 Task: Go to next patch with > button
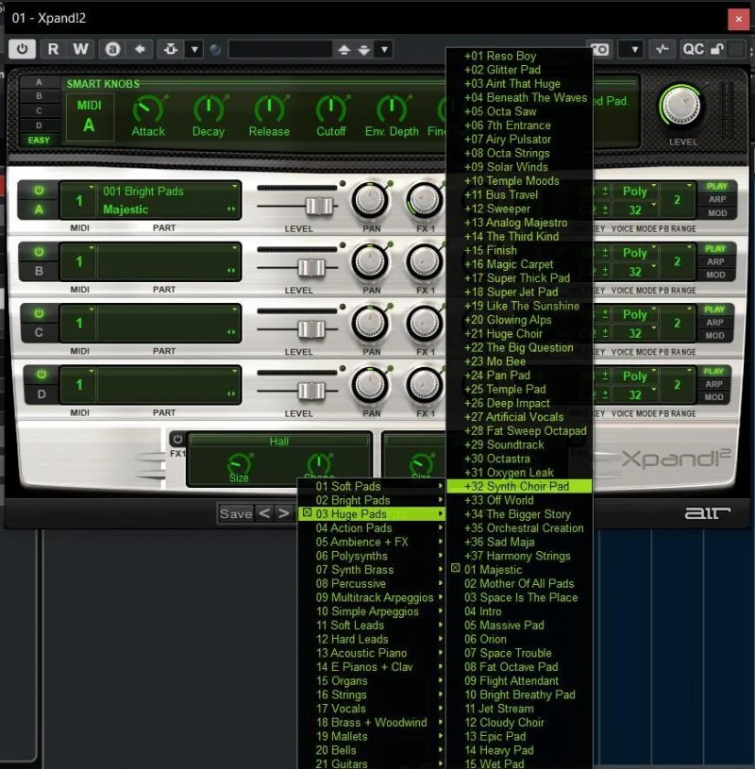pos(283,513)
